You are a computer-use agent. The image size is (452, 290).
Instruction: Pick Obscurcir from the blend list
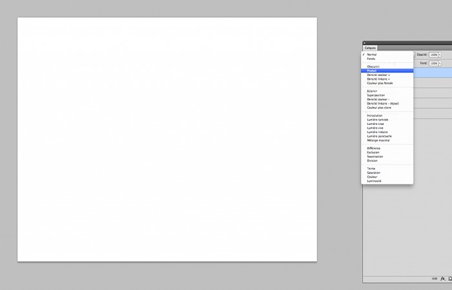point(387,66)
